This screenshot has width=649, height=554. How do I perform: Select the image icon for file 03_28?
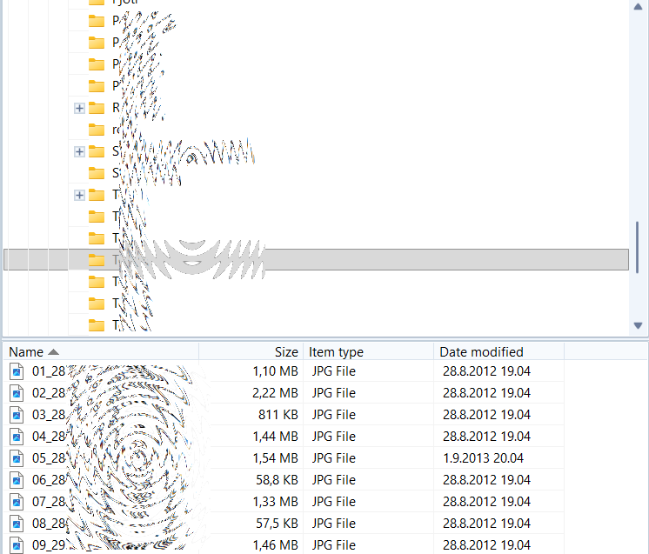pos(17,415)
